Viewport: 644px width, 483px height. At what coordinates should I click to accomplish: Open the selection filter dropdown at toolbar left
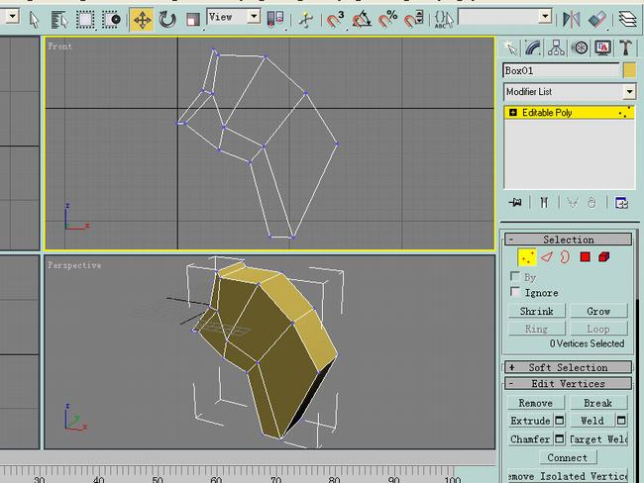coord(12,17)
